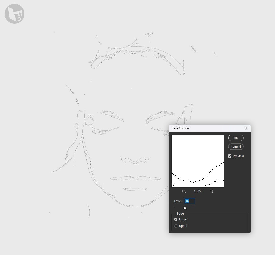Select the Upper edge radio option
275x255 pixels.
pyautogui.click(x=176, y=226)
